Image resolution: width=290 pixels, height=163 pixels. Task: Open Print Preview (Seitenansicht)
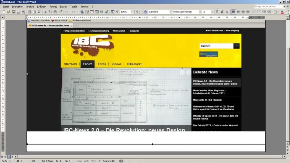[x=34, y=12]
